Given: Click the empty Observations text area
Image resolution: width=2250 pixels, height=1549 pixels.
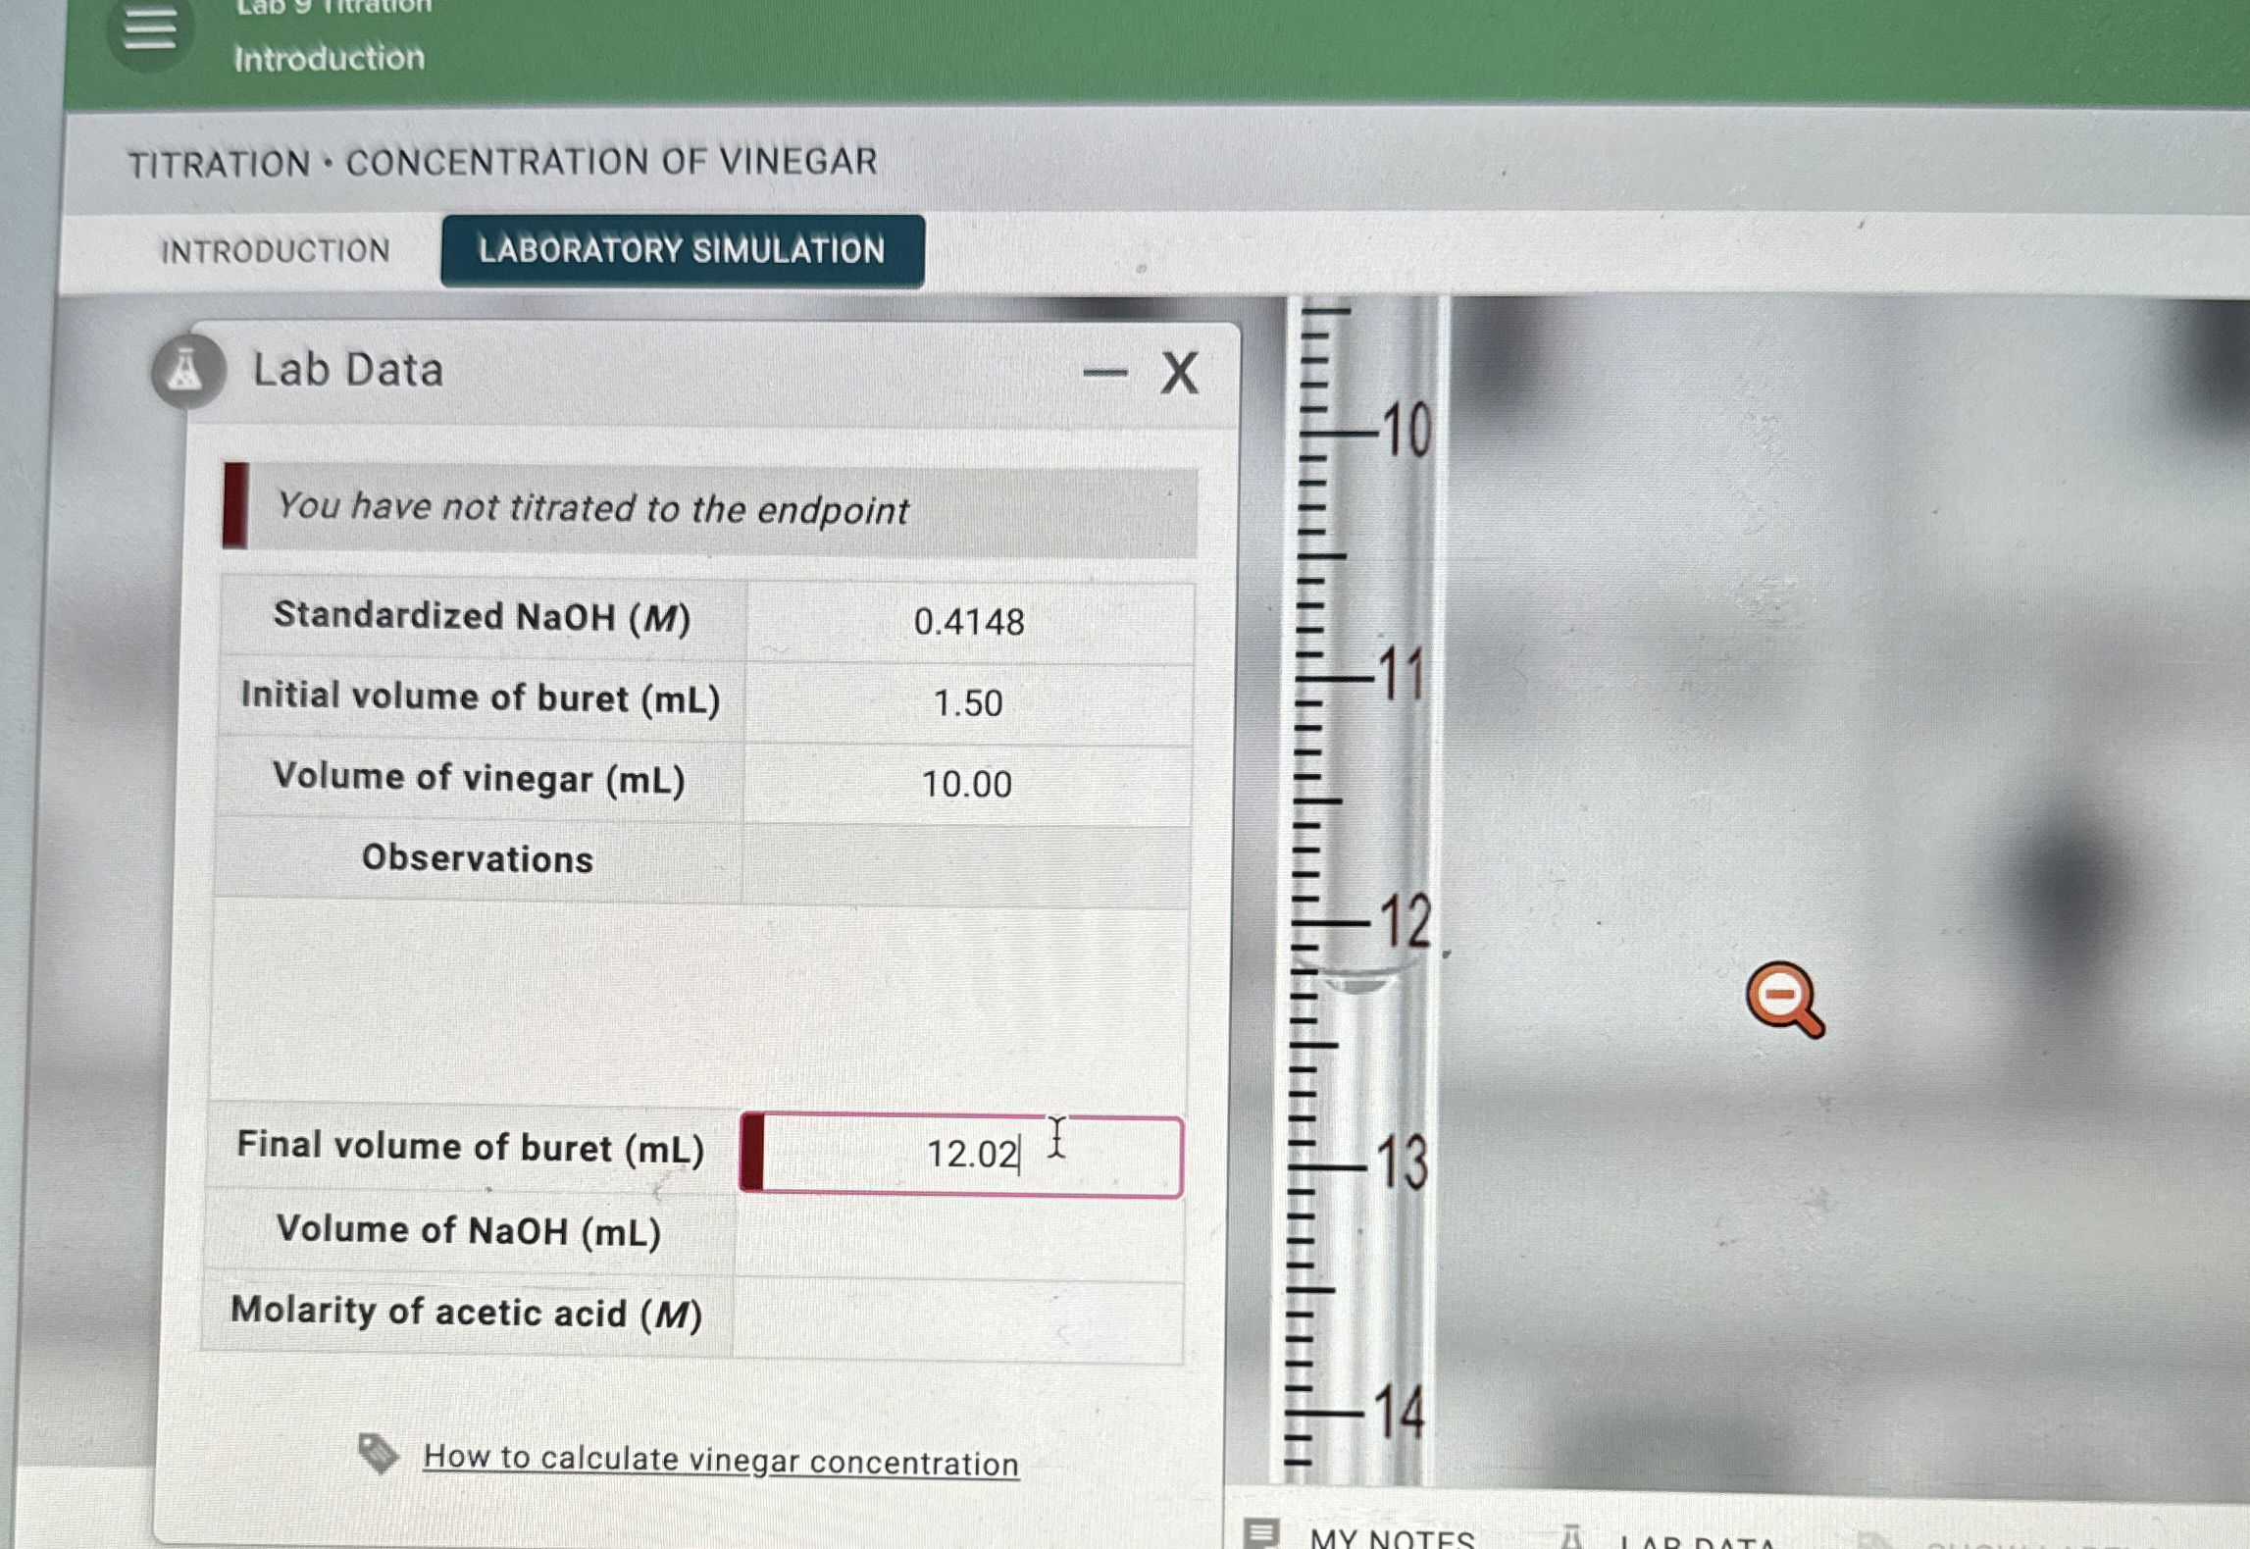Looking at the screenshot, I should [x=698, y=999].
